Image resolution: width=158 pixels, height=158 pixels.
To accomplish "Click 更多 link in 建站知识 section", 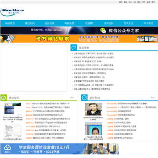I will tap(73, 97).
